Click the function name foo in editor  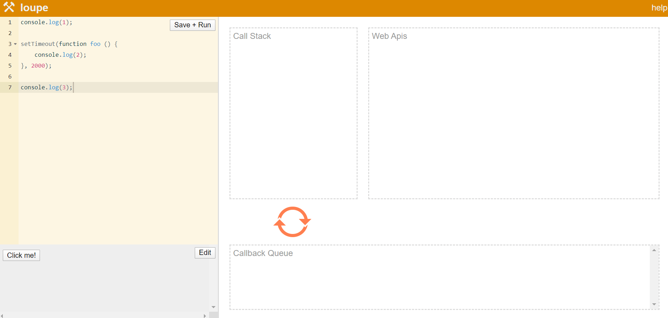[95, 44]
